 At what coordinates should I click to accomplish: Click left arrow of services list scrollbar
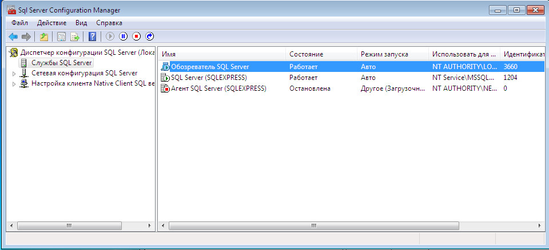[163, 226]
